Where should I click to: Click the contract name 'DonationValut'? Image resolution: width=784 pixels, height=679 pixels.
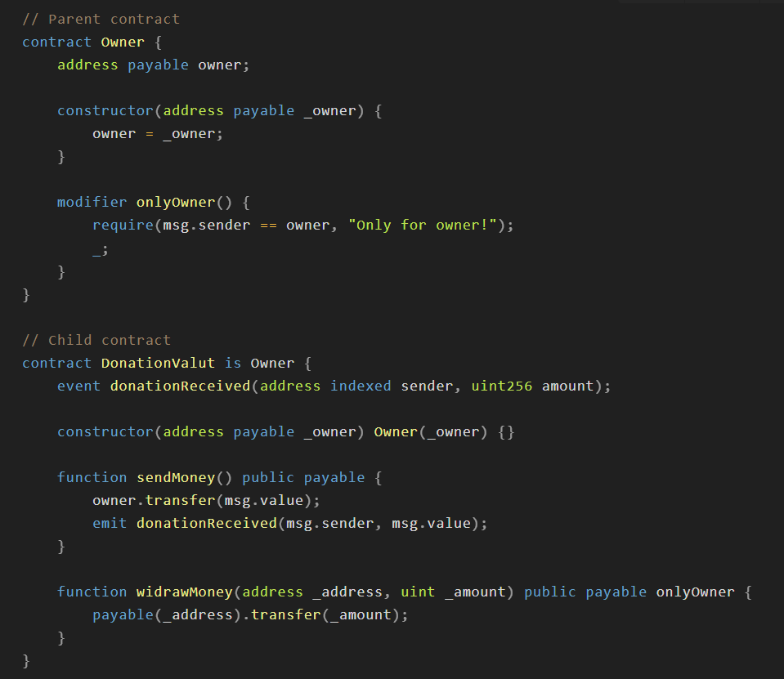pos(158,363)
